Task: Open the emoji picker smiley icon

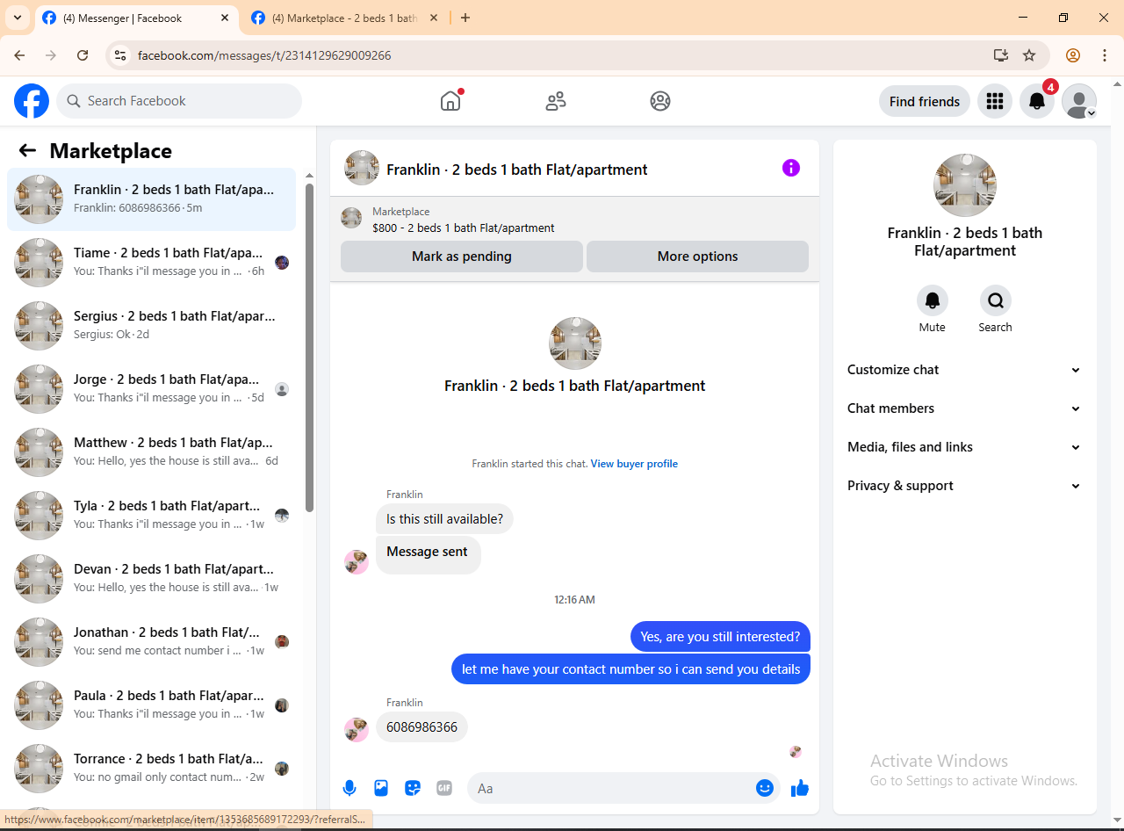Action: (x=765, y=788)
